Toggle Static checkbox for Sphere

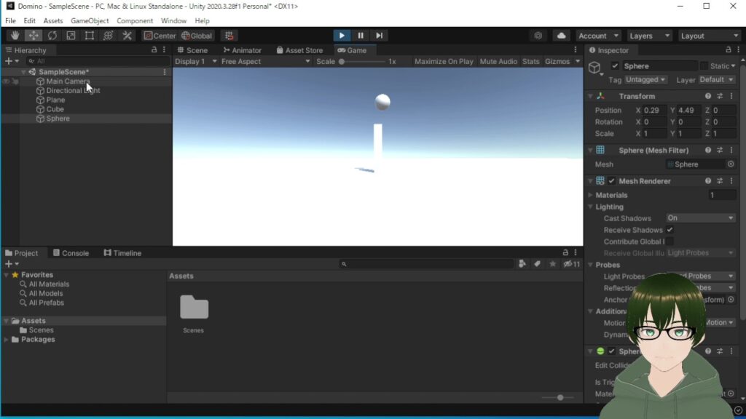coord(704,66)
